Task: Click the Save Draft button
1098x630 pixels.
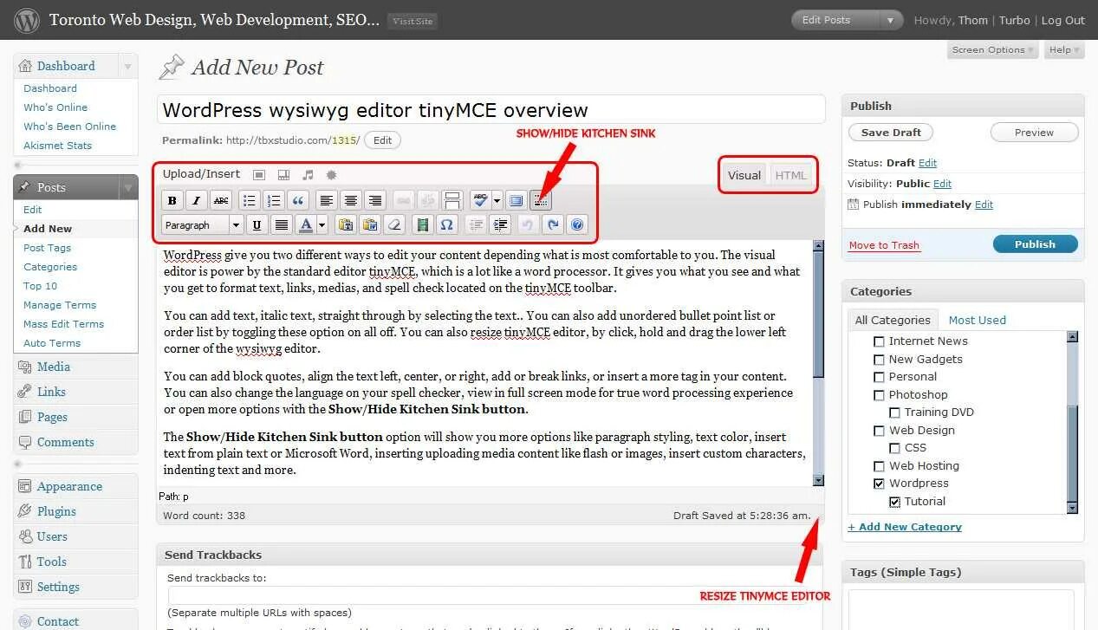Action: [891, 133]
